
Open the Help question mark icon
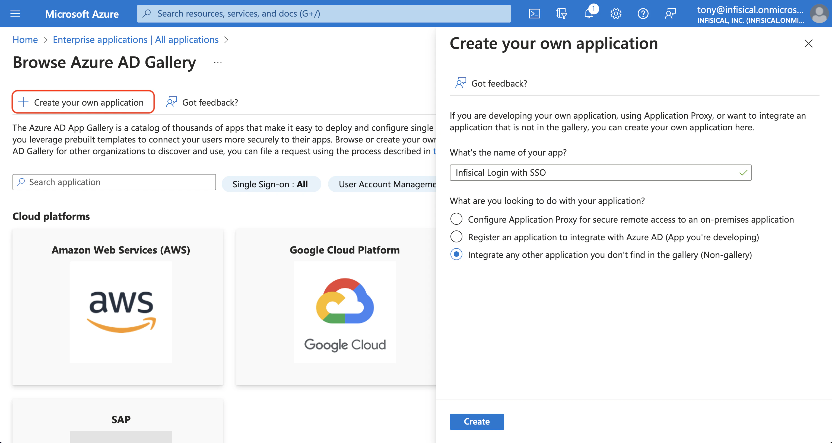pyautogui.click(x=643, y=14)
